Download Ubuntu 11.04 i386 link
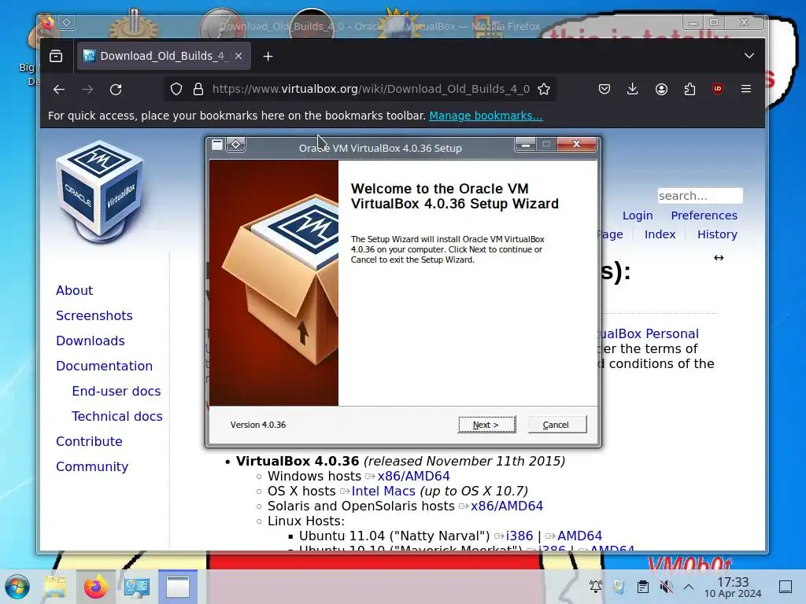 click(x=519, y=536)
